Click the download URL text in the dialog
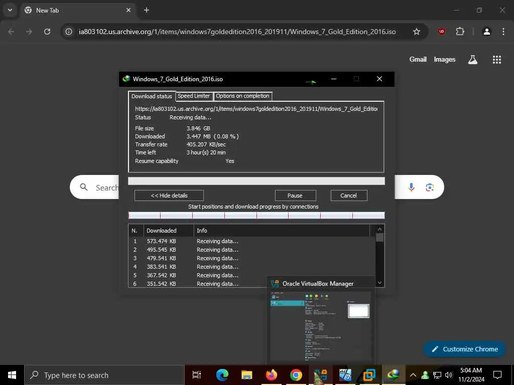 click(256, 109)
